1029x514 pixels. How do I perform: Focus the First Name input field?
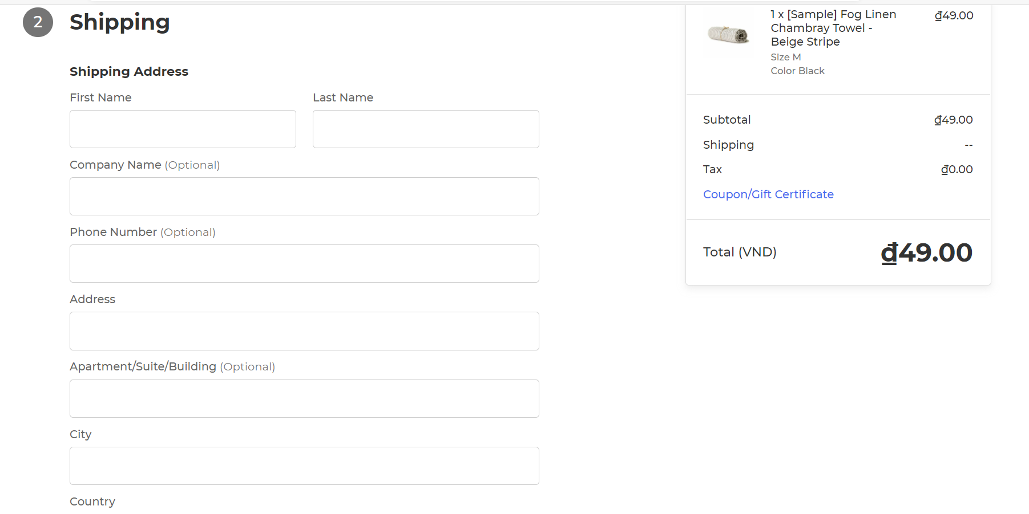(x=183, y=129)
